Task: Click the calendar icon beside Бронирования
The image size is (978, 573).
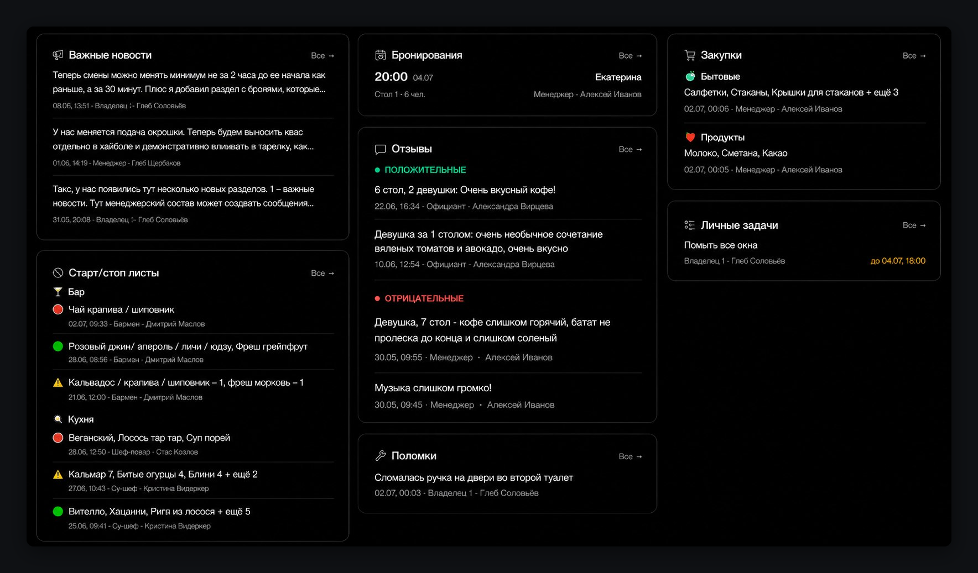Action: pyautogui.click(x=380, y=55)
